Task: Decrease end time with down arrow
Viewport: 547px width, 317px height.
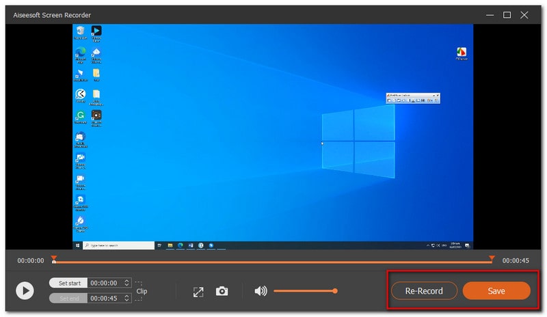Action: pos(126,300)
